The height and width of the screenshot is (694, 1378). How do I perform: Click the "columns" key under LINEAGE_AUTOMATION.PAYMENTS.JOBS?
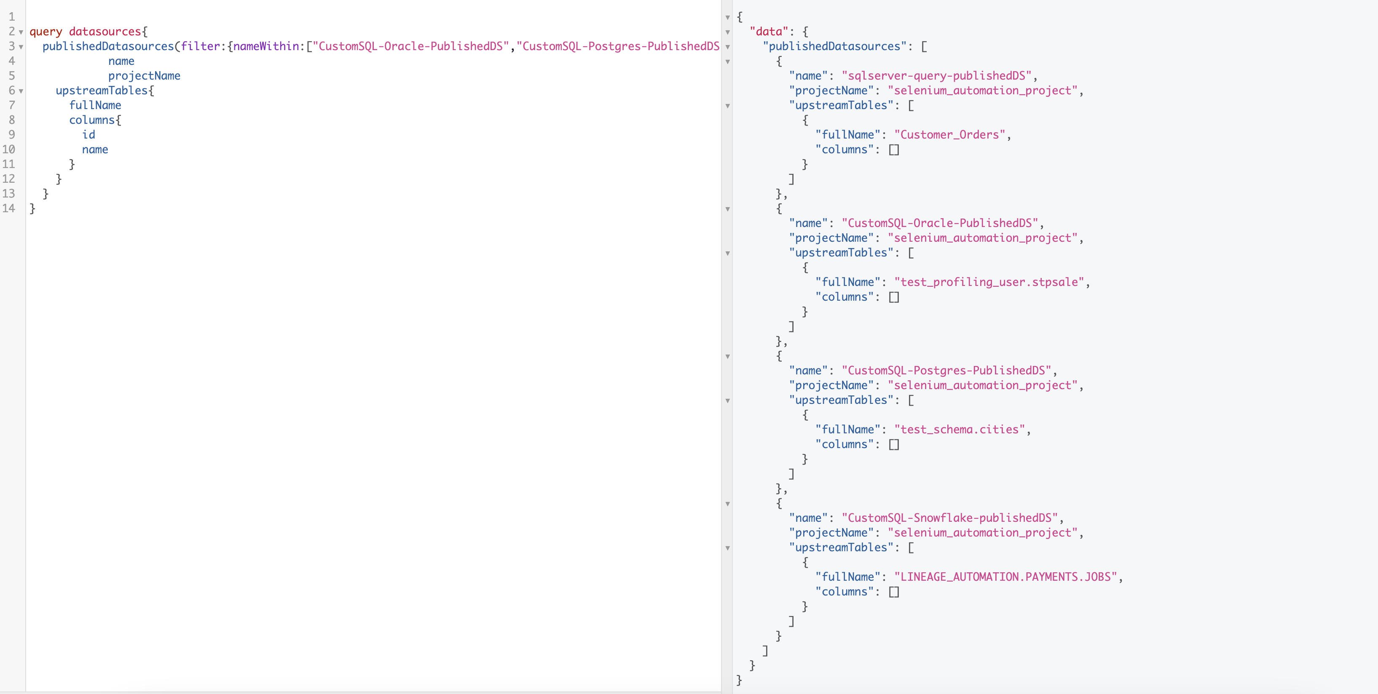pos(844,592)
